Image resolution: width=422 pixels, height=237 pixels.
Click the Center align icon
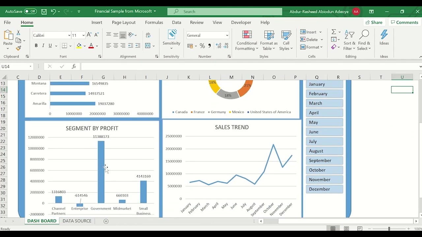116,46
